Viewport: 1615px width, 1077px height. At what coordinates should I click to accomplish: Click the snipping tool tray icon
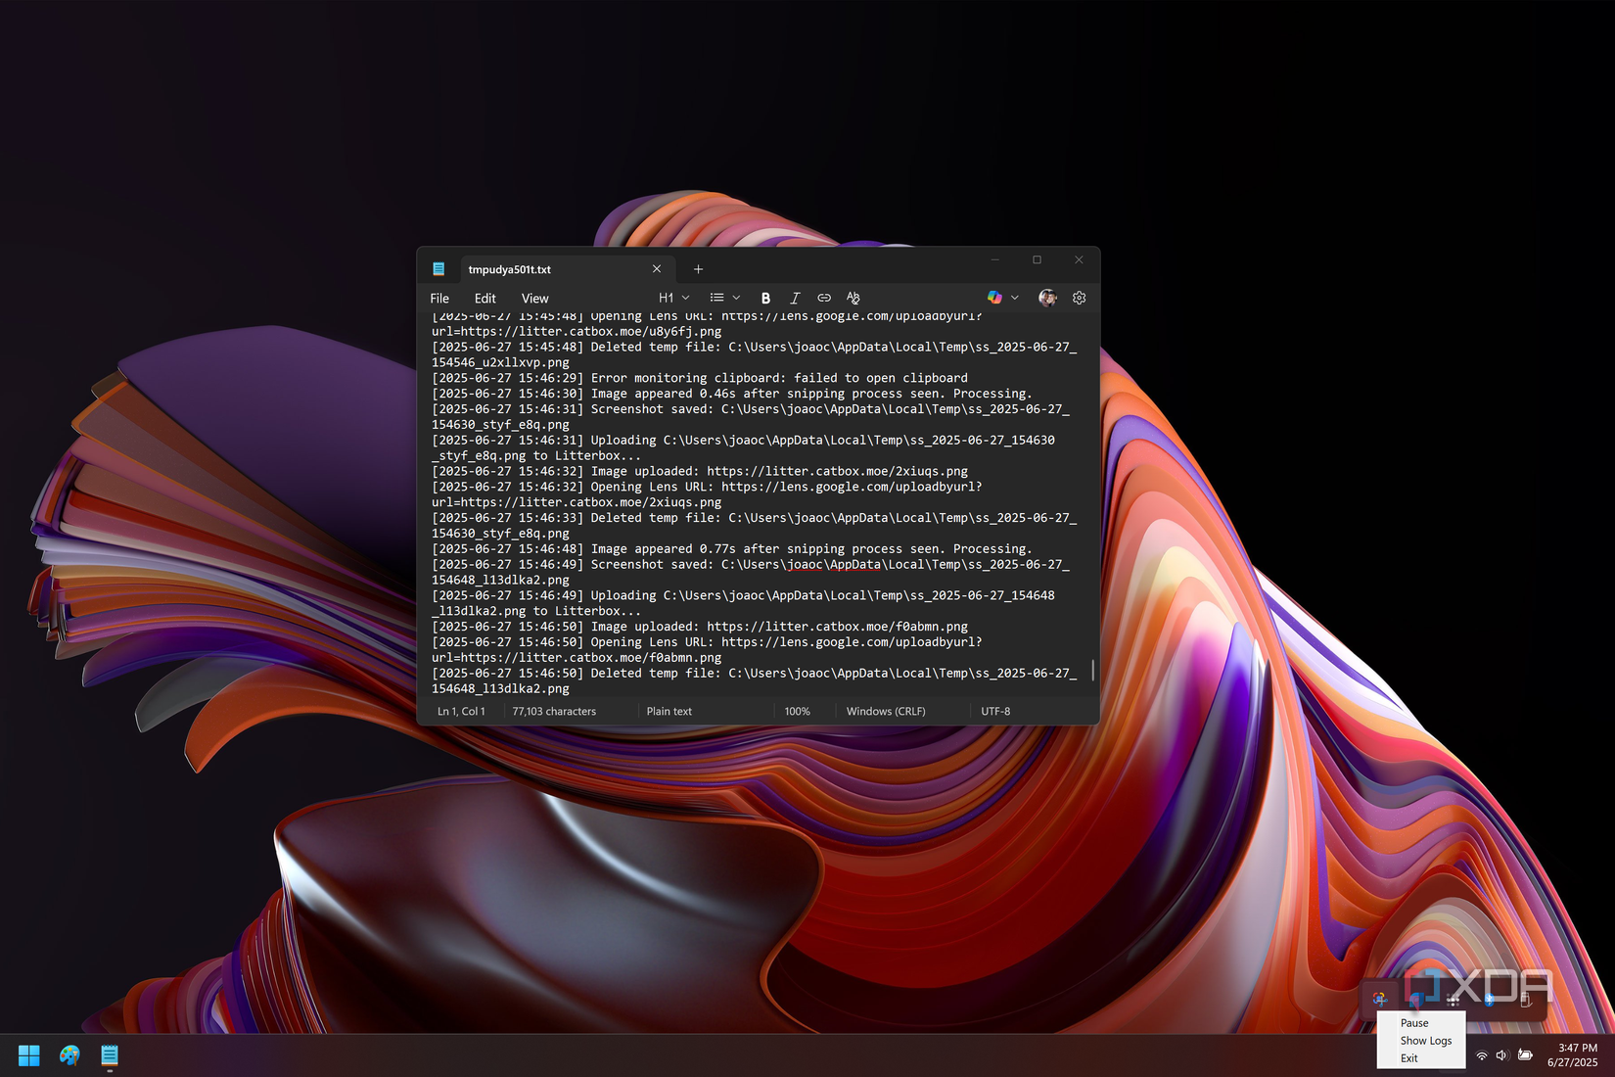(x=1379, y=999)
